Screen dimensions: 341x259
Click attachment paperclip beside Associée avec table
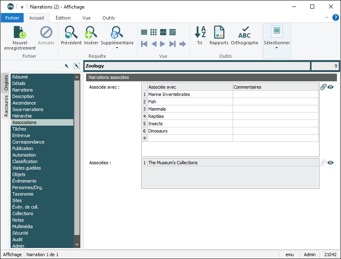coord(324,87)
